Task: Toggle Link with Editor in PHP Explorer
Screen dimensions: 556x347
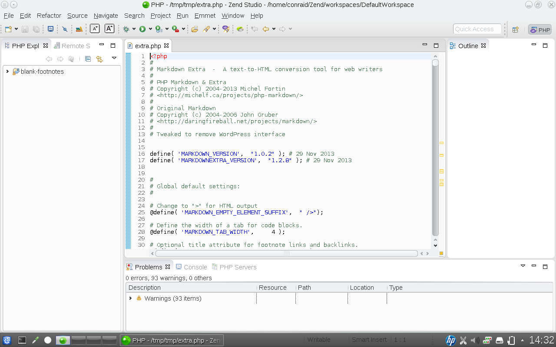Action: (99, 59)
